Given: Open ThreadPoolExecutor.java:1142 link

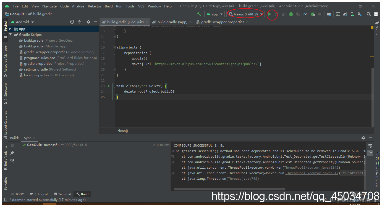Looking at the screenshot, I should tap(311, 168).
